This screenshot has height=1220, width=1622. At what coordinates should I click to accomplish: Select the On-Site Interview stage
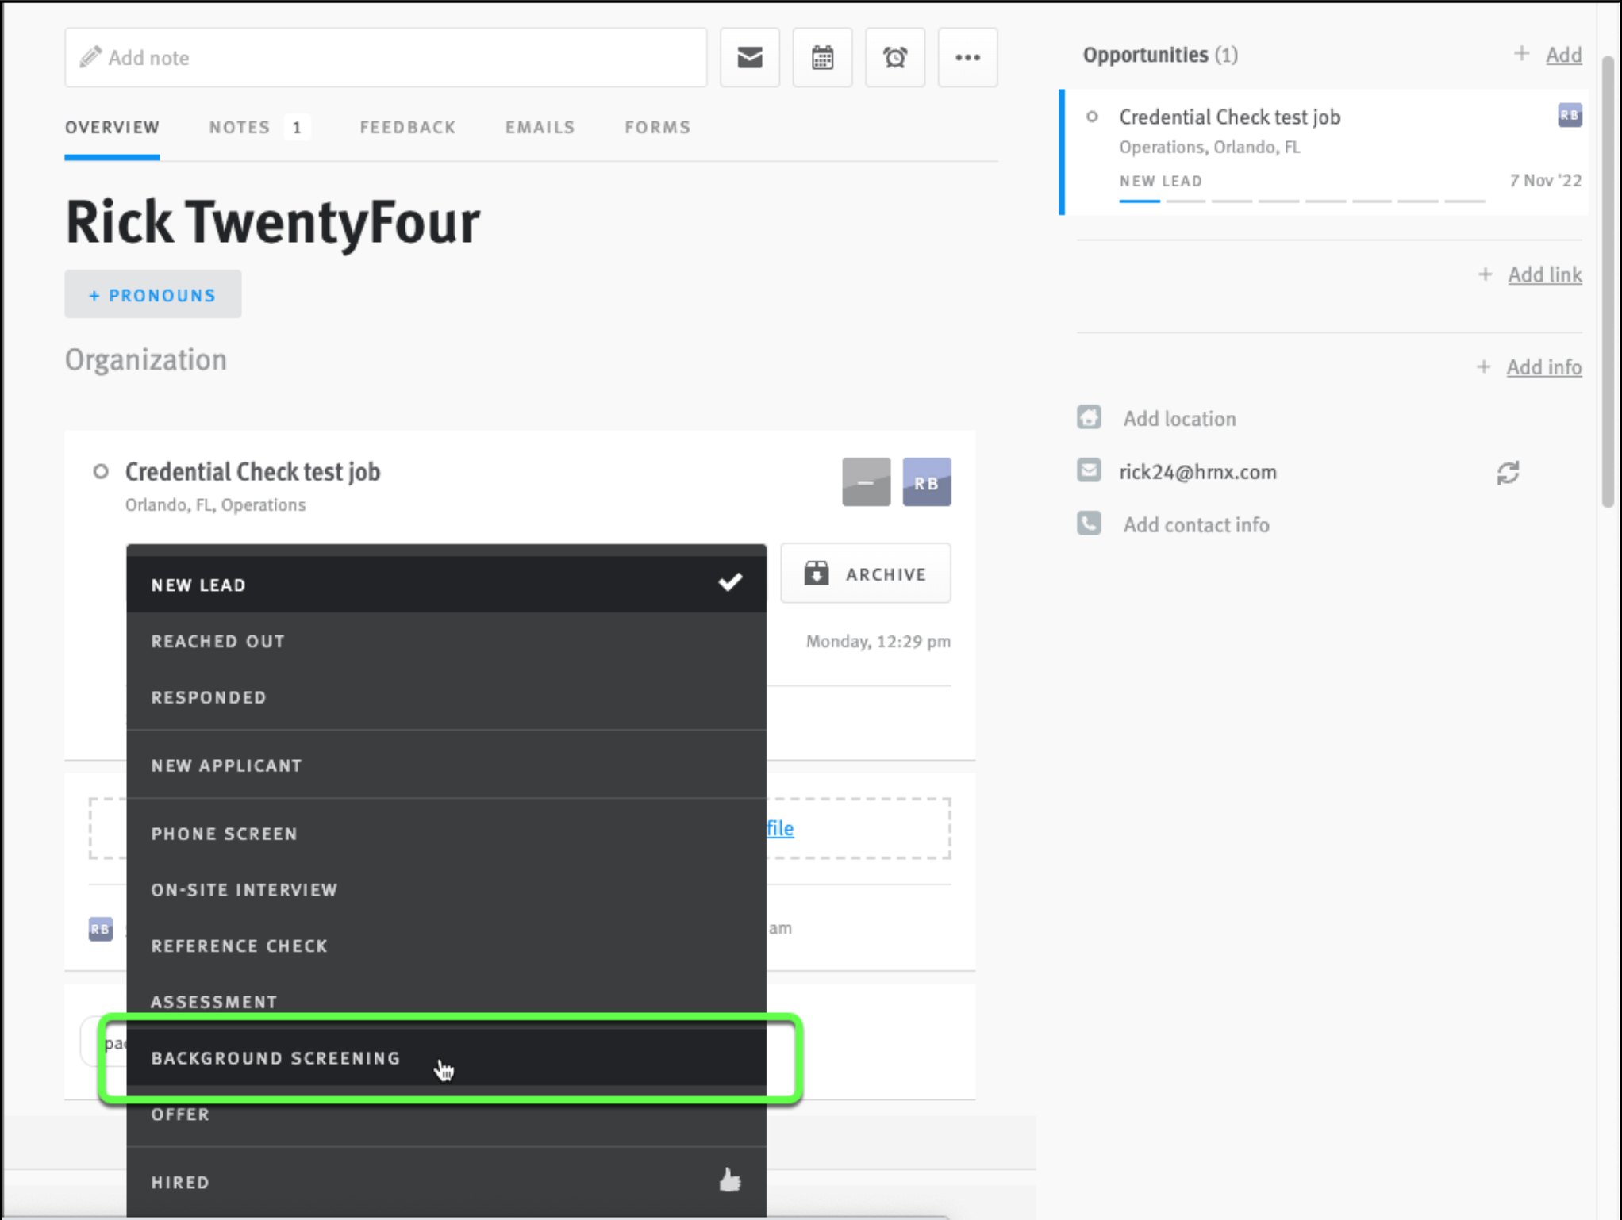point(446,890)
